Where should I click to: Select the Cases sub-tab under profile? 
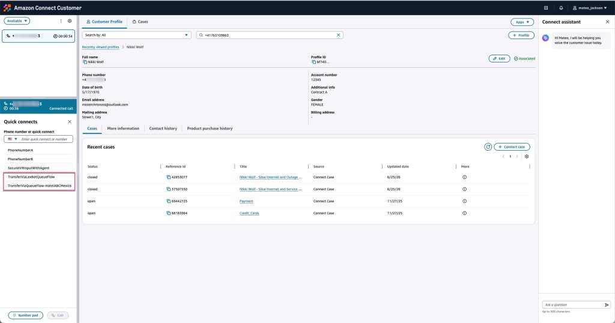tap(92, 128)
